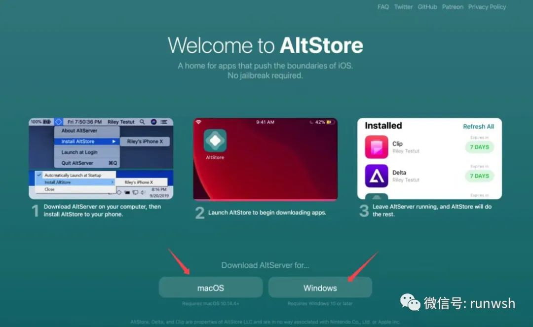Click the Siri icon in menu bar
This screenshot has height=327, width=533.
[x=153, y=121]
